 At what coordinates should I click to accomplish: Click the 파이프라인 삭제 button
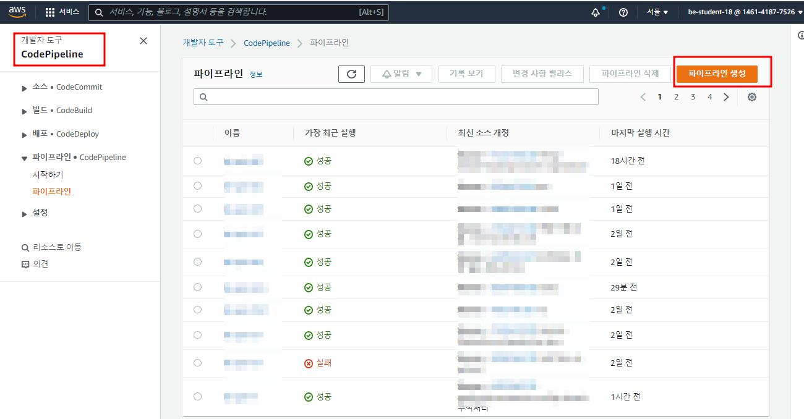click(630, 74)
